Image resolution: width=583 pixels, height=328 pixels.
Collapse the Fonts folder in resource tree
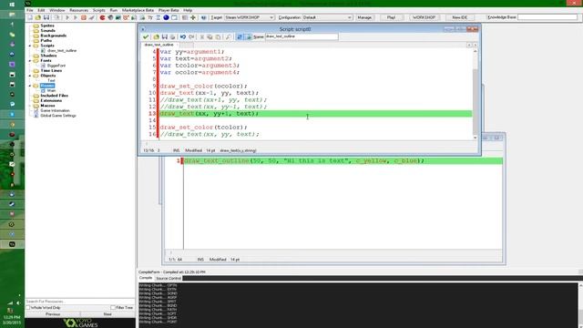click(30, 61)
